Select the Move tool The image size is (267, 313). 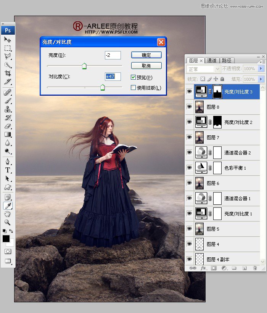8,40
